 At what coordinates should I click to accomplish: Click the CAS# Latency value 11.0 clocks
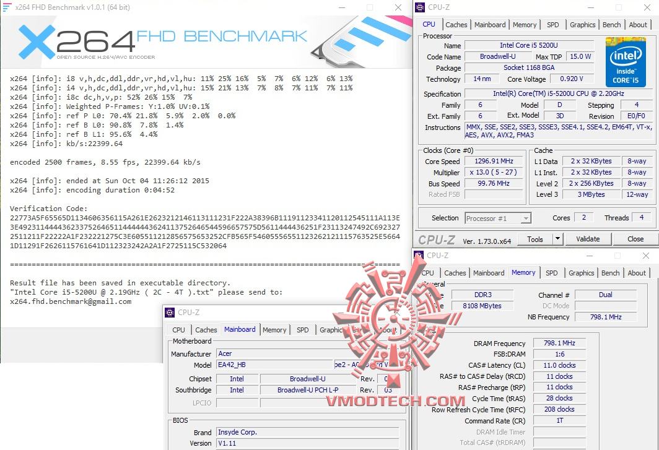pyautogui.click(x=559, y=366)
